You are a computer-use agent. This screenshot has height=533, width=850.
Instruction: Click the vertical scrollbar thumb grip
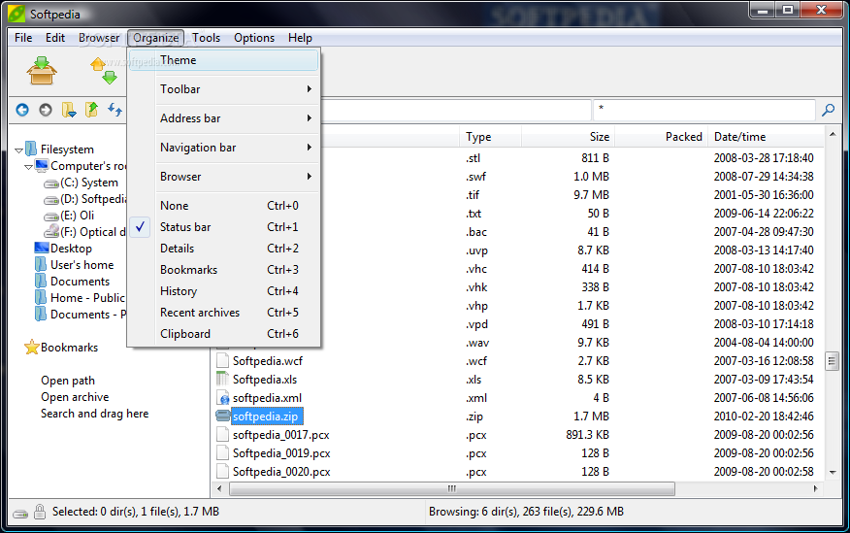tap(833, 360)
